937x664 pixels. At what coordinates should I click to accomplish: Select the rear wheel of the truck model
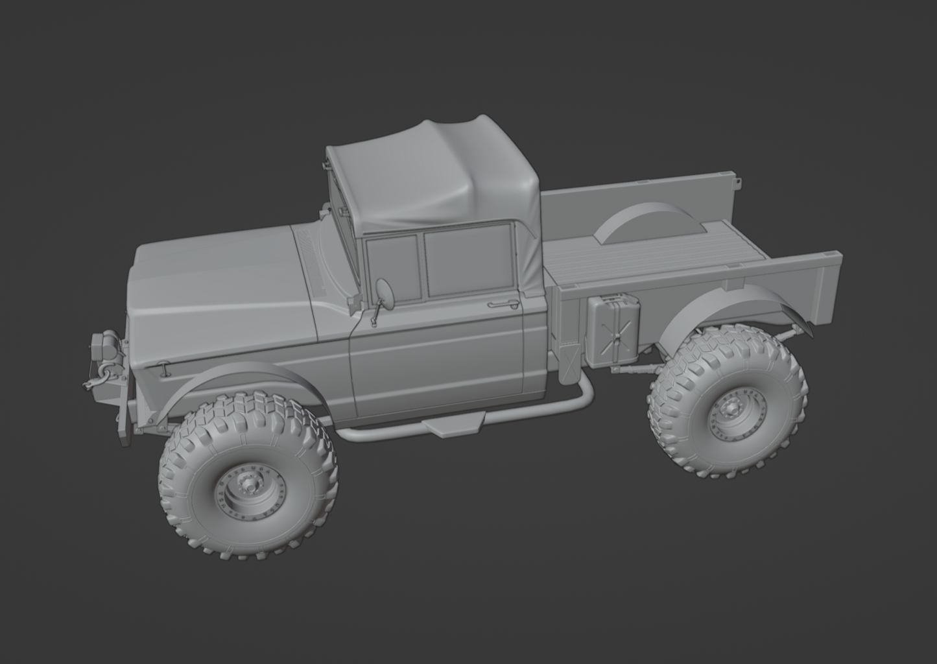pyautogui.click(x=729, y=401)
